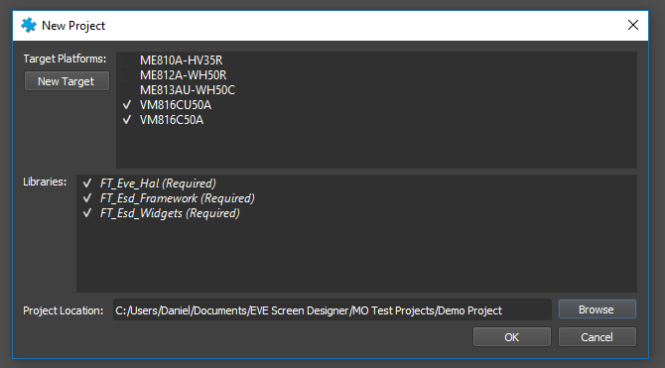Click the Target Platforms label
Image resolution: width=665 pixels, height=368 pixels.
[65, 59]
